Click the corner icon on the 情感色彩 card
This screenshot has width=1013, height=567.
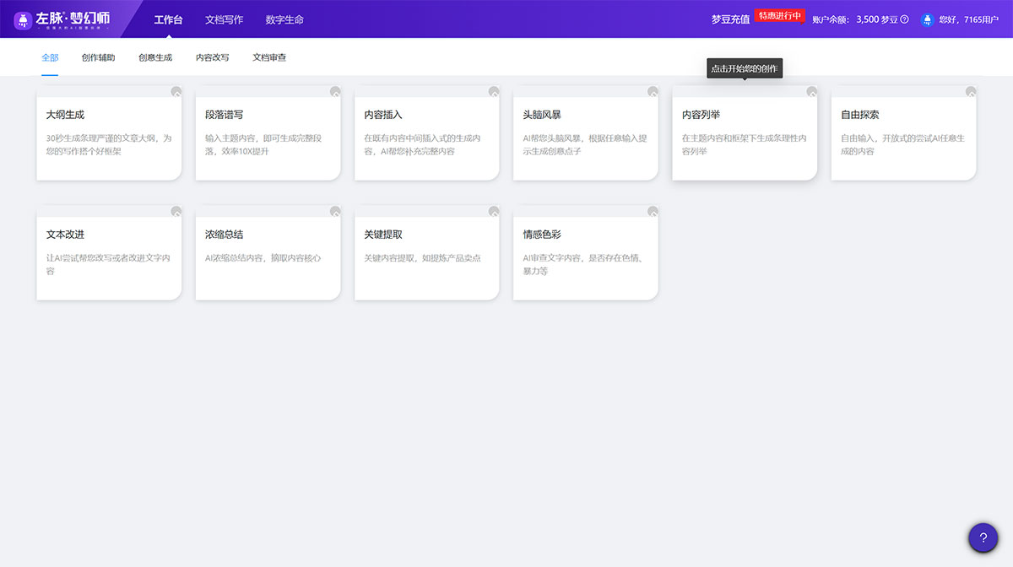(x=653, y=211)
